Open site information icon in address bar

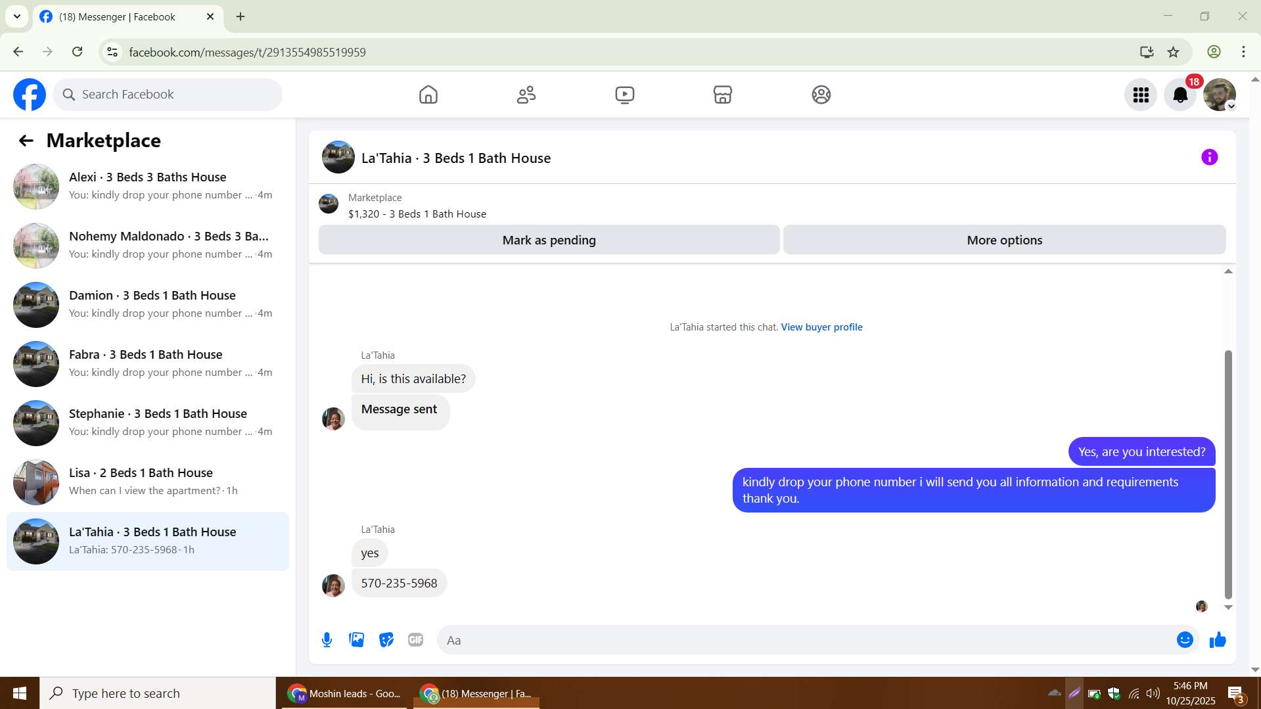pos(112,52)
